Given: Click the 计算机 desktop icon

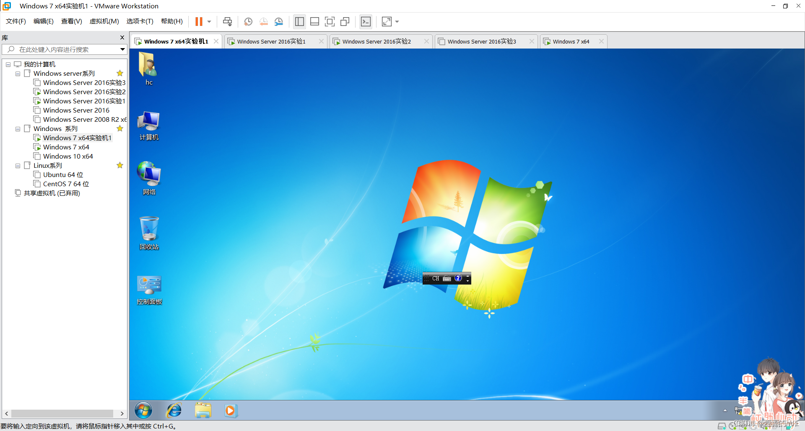Looking at the screenshot, I should [149, 126].
